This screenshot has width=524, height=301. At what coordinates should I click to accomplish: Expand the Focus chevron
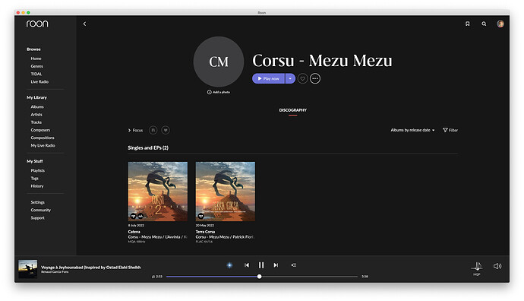click(129, 130)
